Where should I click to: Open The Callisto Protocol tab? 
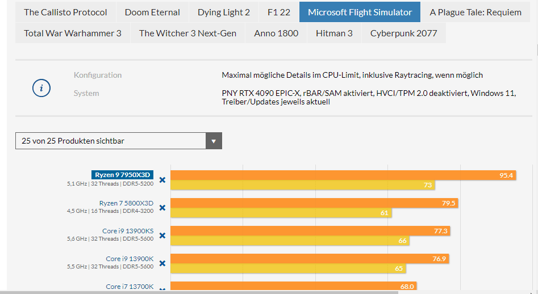[x=65, y=12]
